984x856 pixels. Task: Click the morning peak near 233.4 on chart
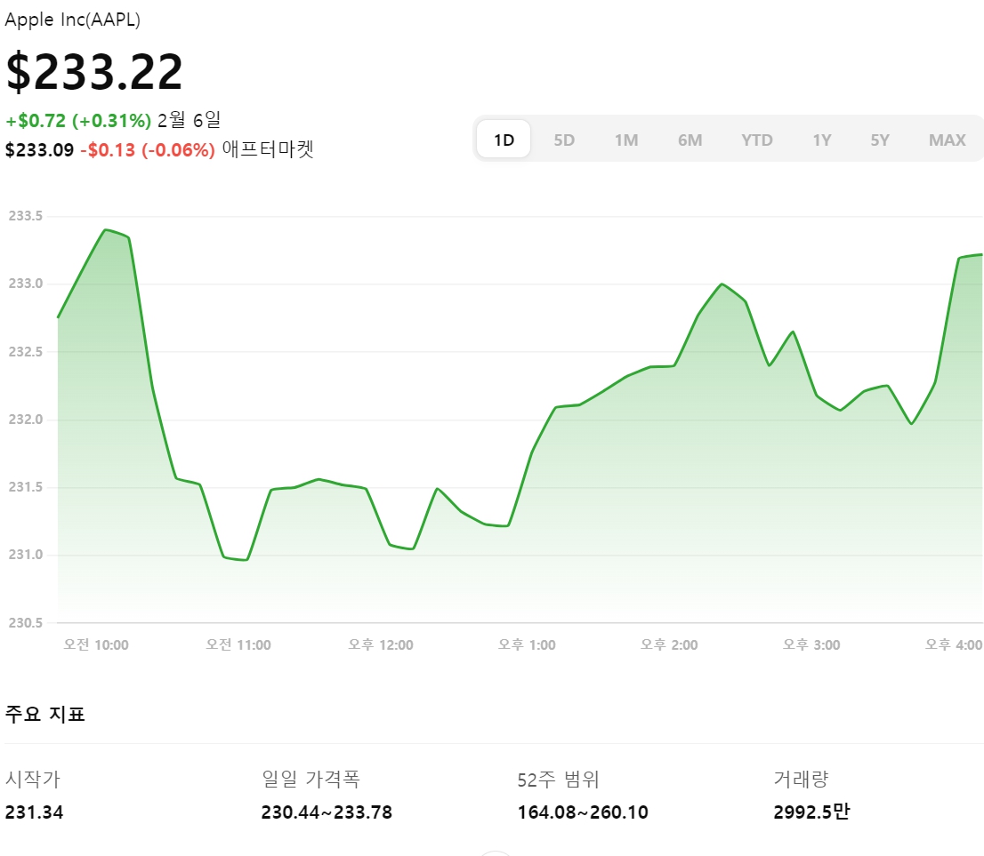105,230
